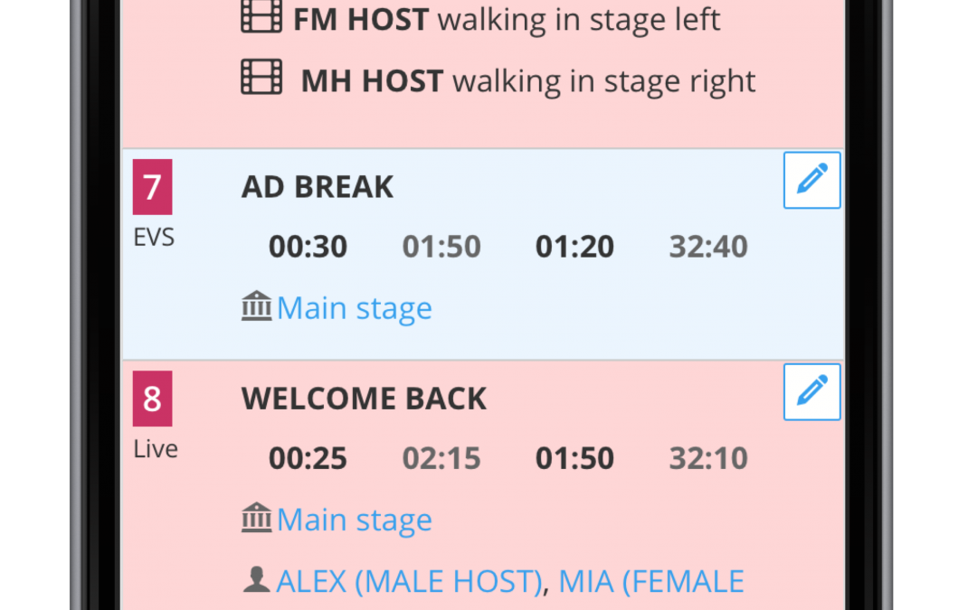Click the person icon beside ALEX

click(x=257, y=580)
